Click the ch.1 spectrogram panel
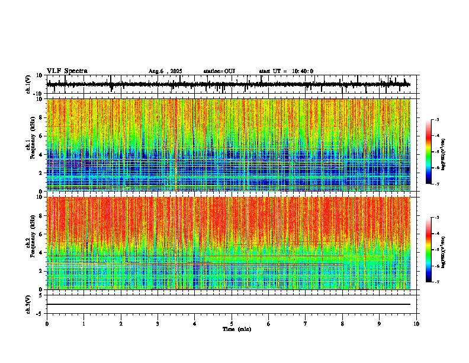 pyautogui.click(x=229, y=145)
